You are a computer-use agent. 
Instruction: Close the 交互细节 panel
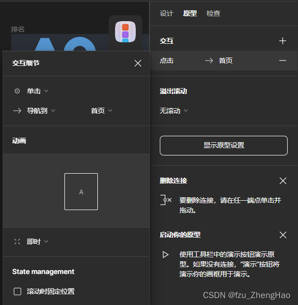pos(138,63)
